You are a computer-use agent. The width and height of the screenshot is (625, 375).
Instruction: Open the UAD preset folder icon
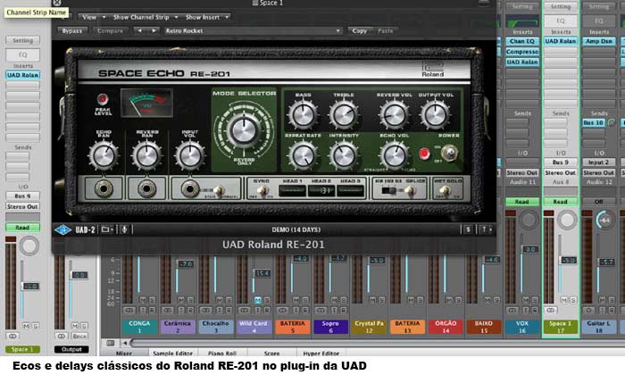click(106, 229)
